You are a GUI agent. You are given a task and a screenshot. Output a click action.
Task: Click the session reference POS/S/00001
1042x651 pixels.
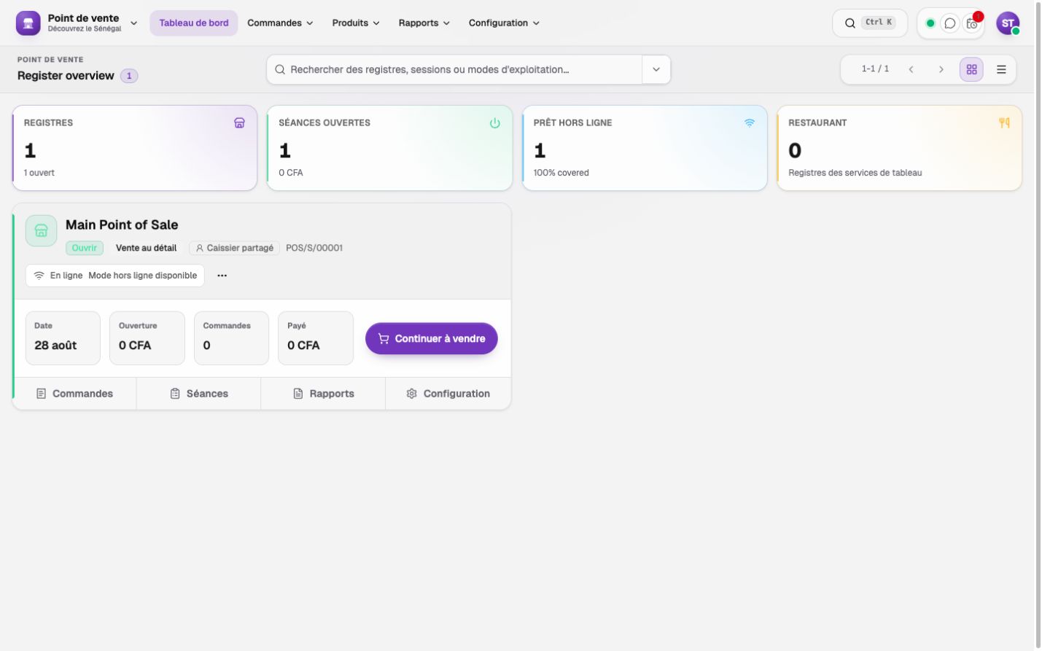click(314, 248)
